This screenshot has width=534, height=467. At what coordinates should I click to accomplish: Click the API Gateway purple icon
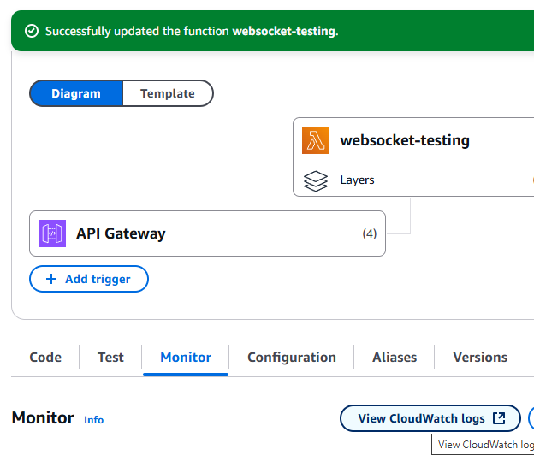coord(52,233)
